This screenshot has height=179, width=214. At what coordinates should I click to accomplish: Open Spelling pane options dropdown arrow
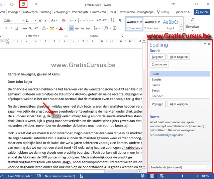[205, 44]
